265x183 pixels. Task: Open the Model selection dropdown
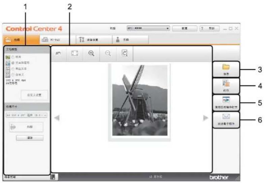[148, 28]
